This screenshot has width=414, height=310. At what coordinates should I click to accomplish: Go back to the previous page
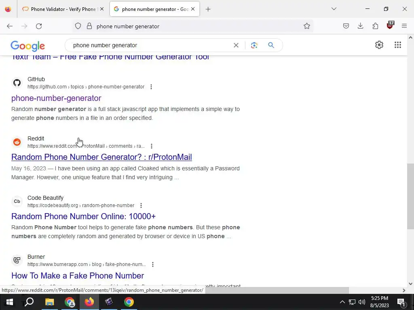click(10, 26)
